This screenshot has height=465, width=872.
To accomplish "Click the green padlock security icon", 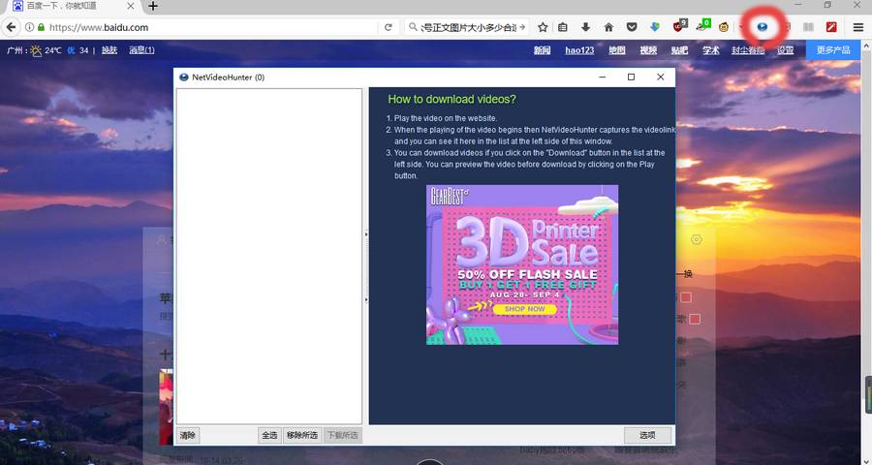I will point(41,27).
